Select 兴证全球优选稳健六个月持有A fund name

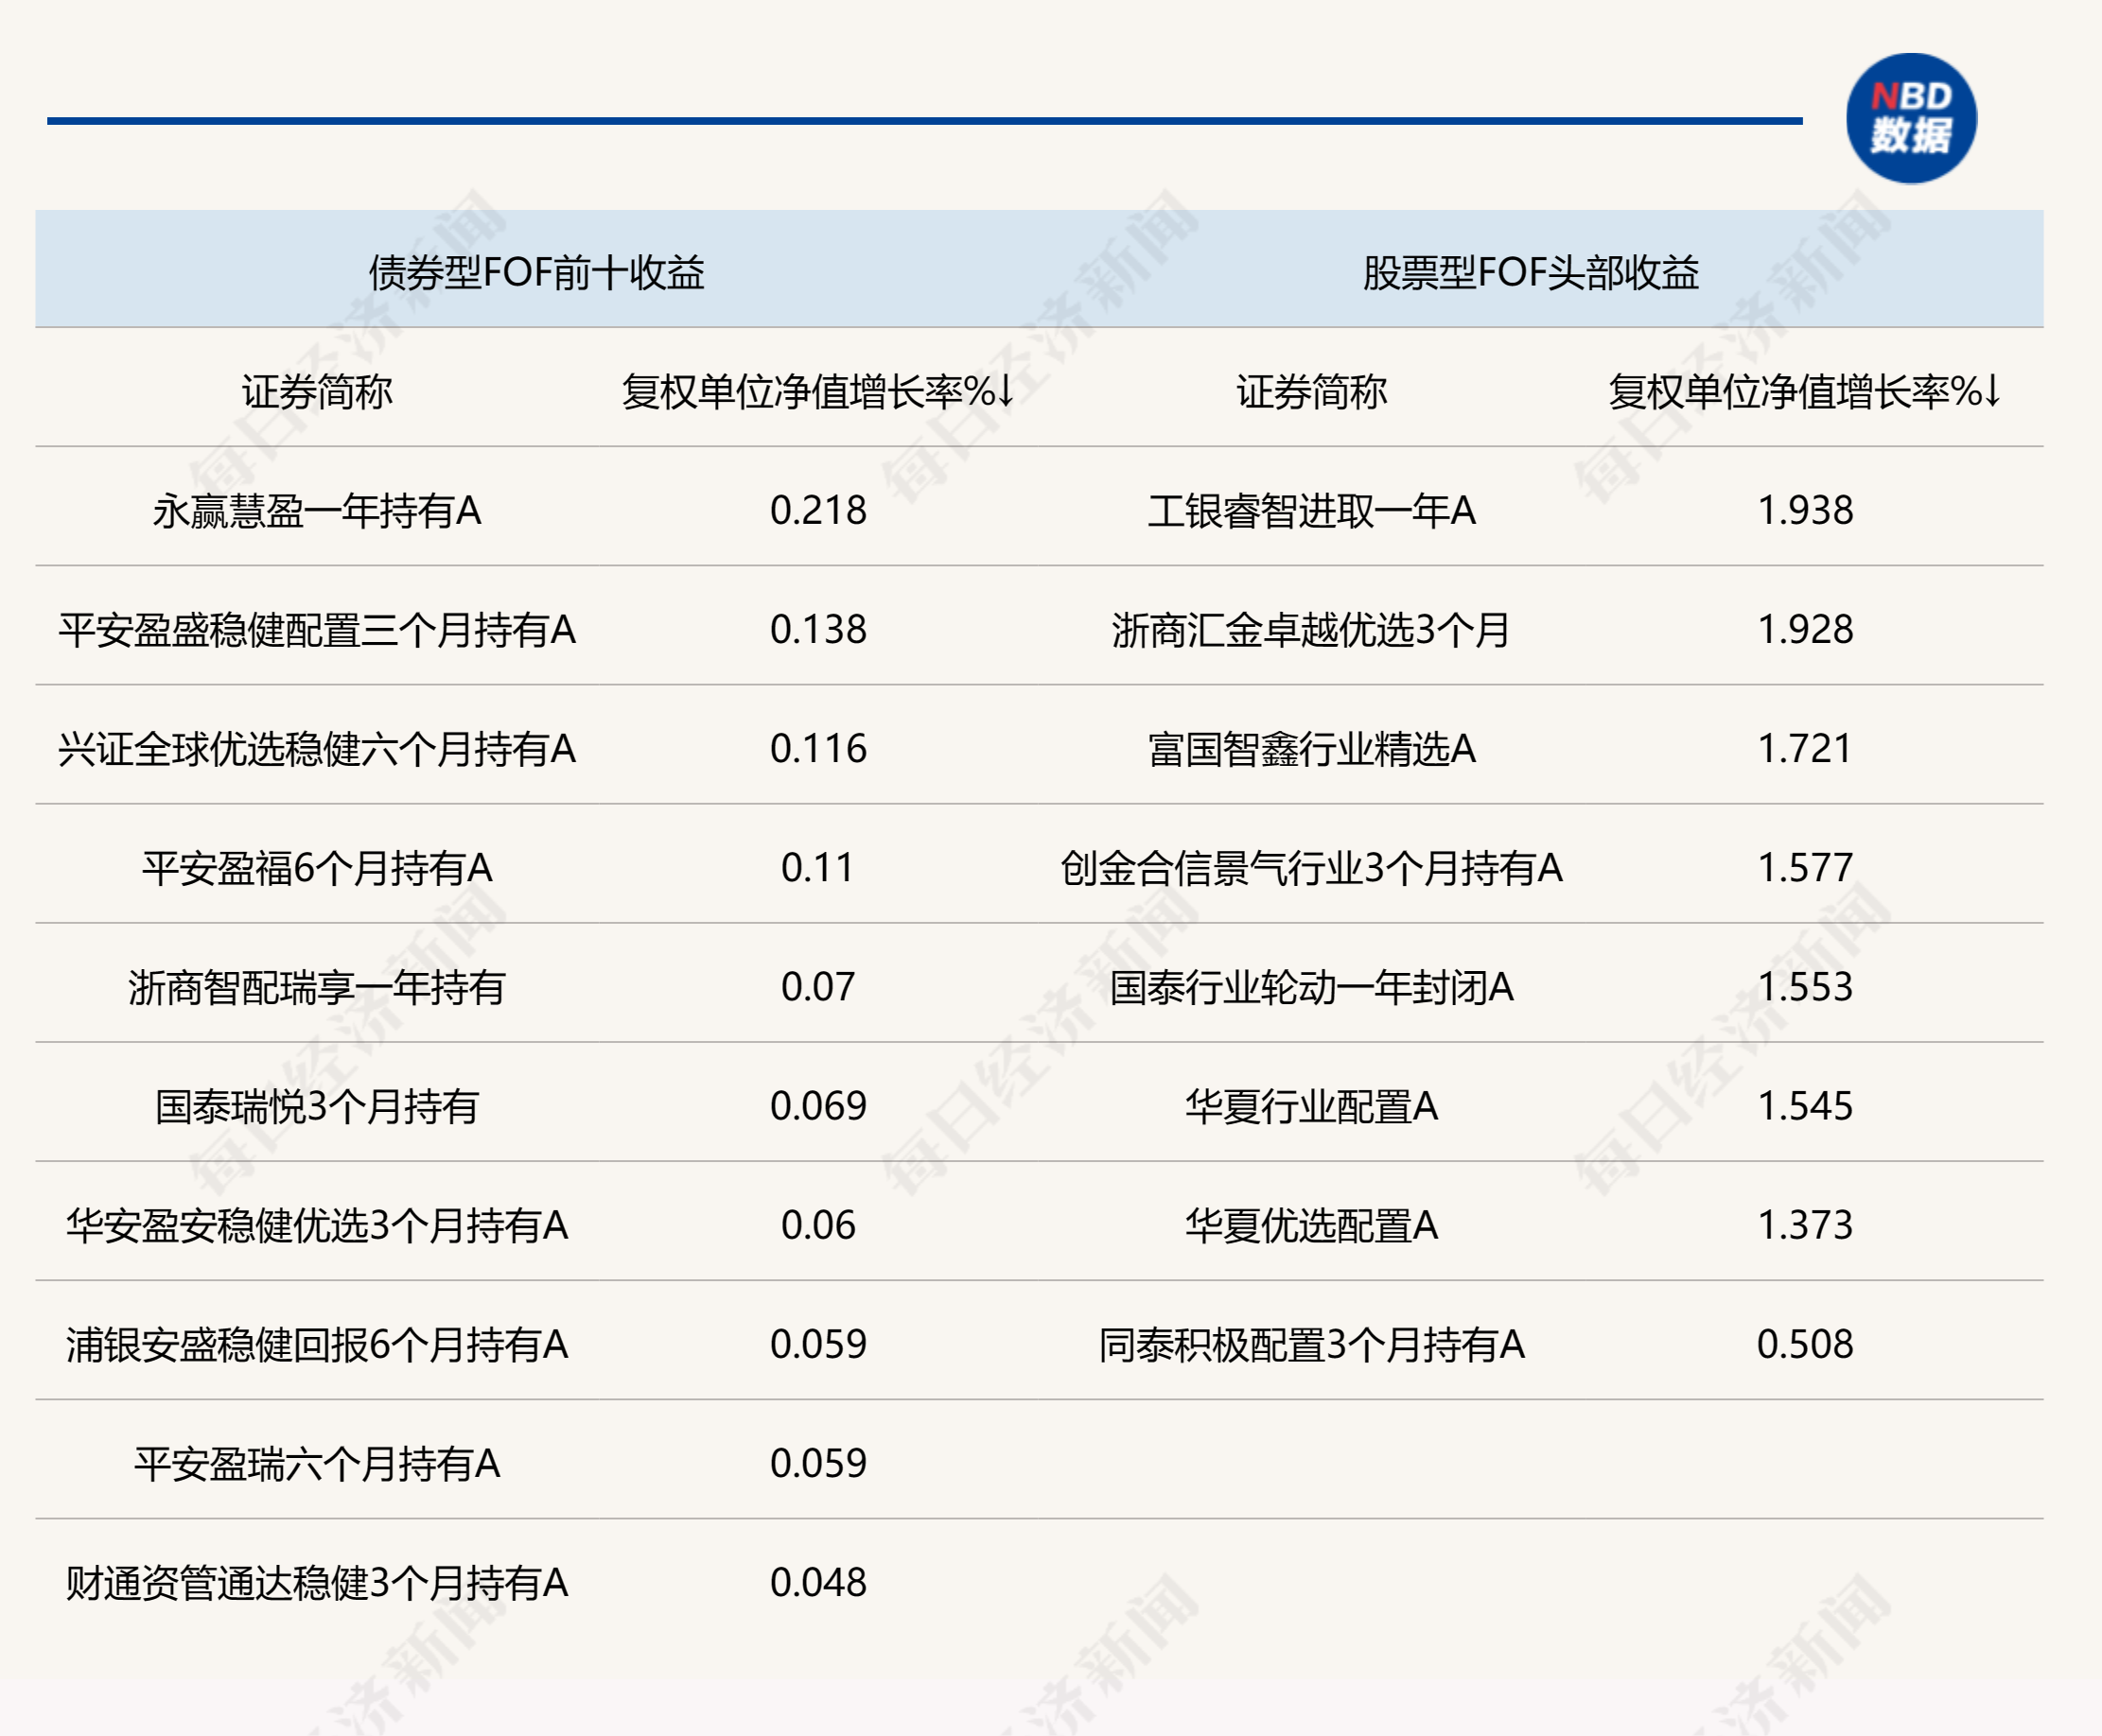tap(317, 748)
